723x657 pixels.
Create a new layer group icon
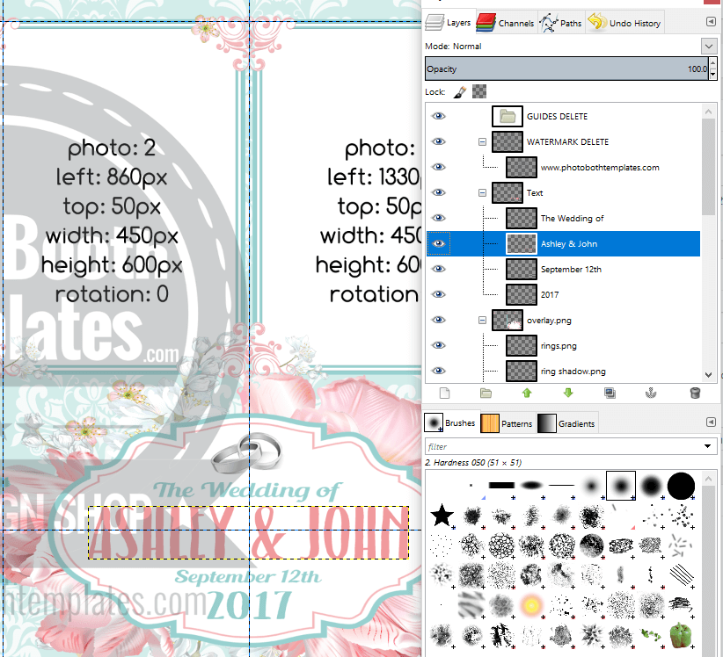[486, 393]
